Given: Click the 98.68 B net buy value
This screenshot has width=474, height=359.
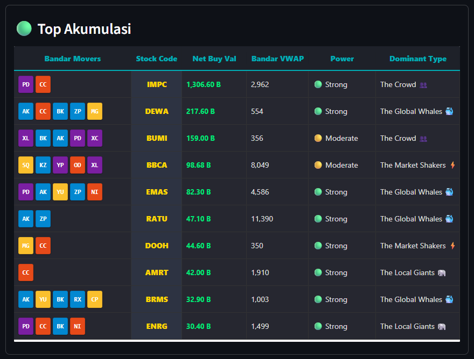Looking at the screenshot, I should coord(198,165).
